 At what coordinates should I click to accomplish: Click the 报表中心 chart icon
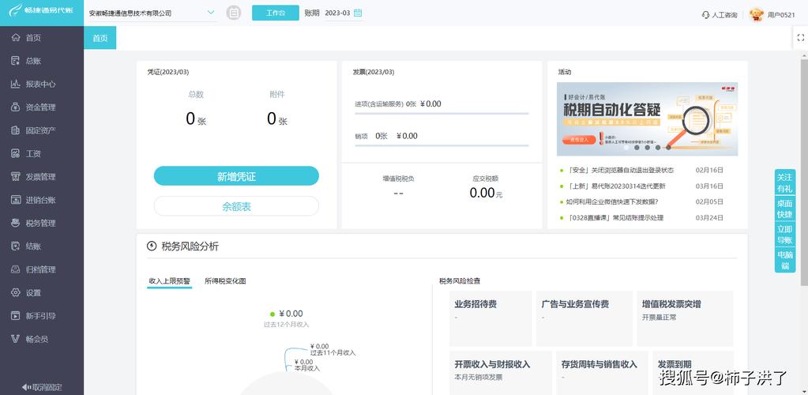pyautogui.click(x=16, y=84)
